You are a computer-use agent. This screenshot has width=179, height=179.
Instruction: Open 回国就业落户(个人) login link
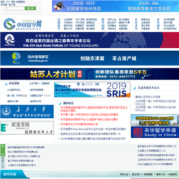click(x=40, y=95)
